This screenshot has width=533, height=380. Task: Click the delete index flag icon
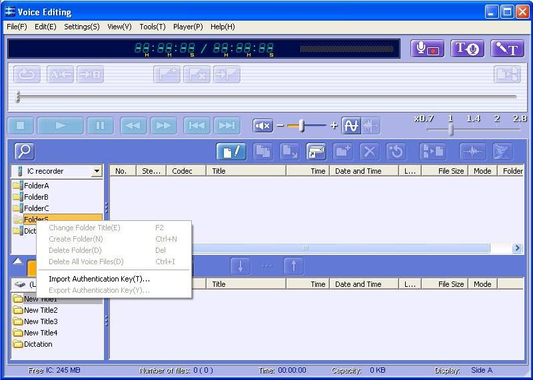pyautogui.click(x=197, y=74)
